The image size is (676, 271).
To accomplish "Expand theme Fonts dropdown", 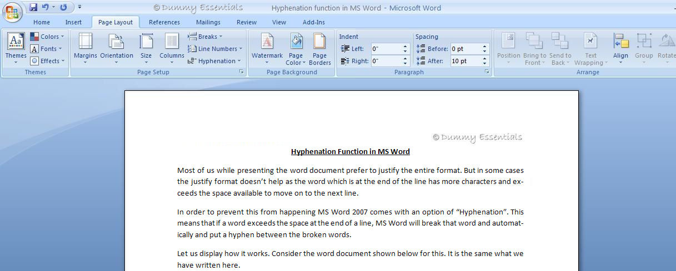I will pyautogui.click(x=47, y=49).
